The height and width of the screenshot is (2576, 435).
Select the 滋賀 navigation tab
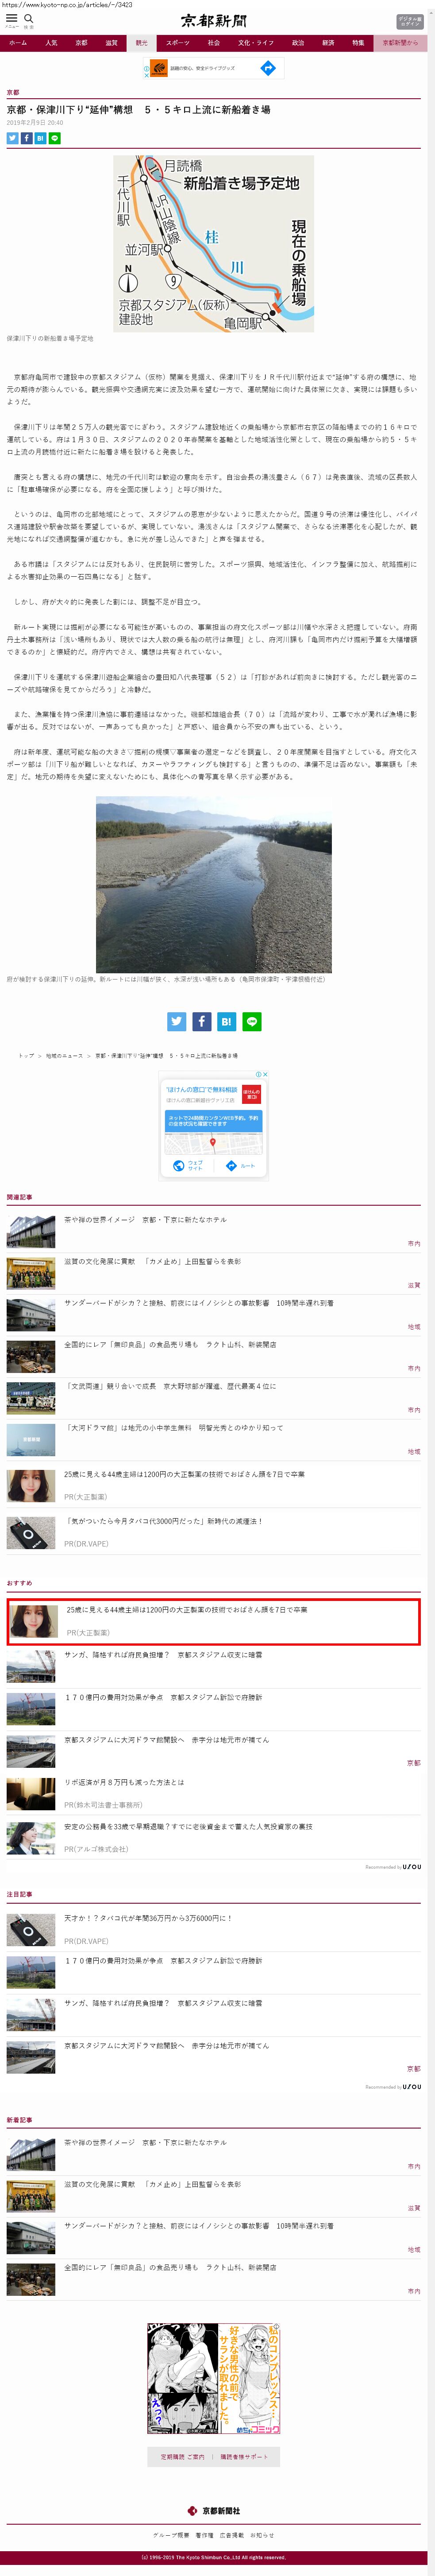tap(111, 43)
